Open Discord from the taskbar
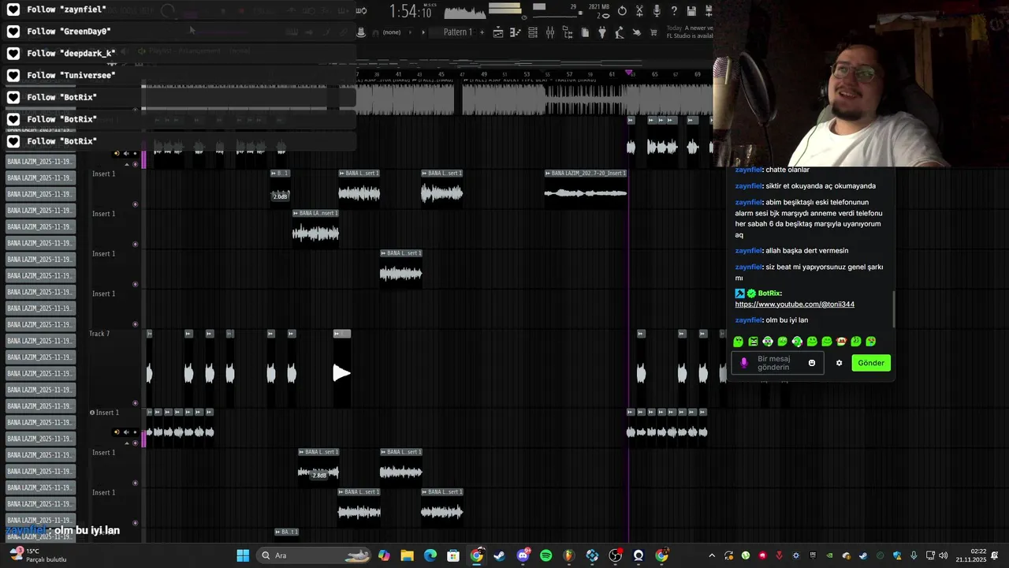 pos(523,555)
